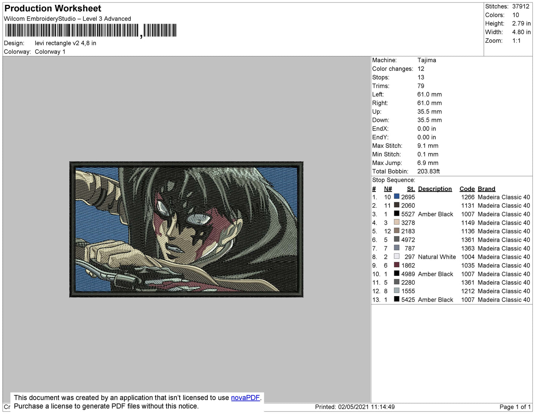535x414 pixels.
Task: Select the beige thread swatch, code 1149
Action: (x=397, y=222)
